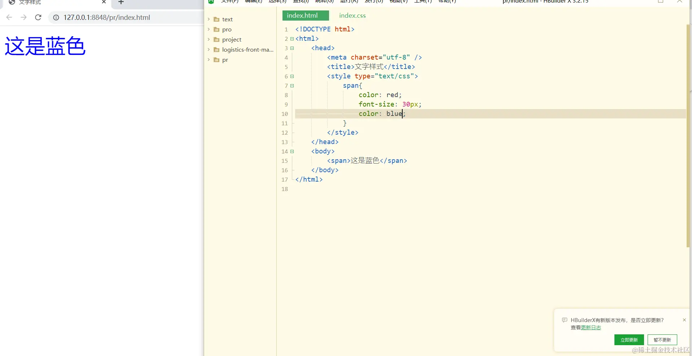Select the pr folder row
Screen dimensions: 692x356
tap(240, 60)
